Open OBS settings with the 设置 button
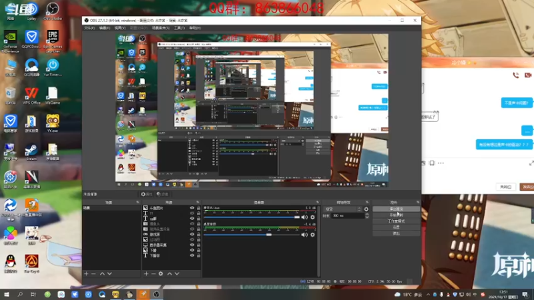 [x=396, y=227]
